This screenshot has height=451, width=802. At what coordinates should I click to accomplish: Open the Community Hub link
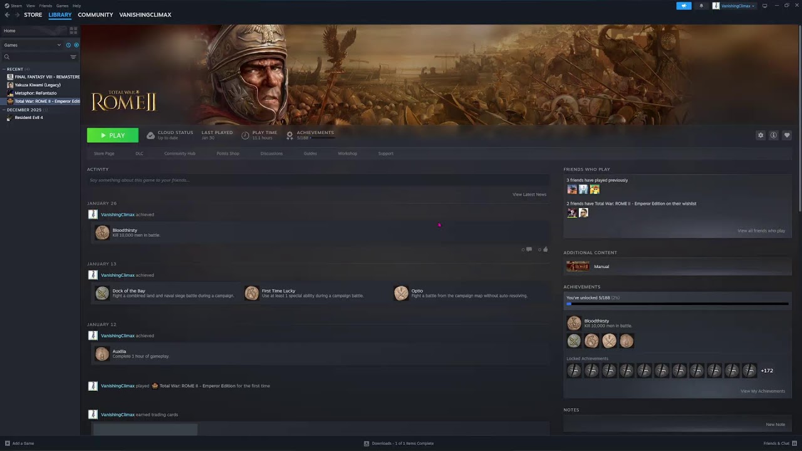pos(180,153)
